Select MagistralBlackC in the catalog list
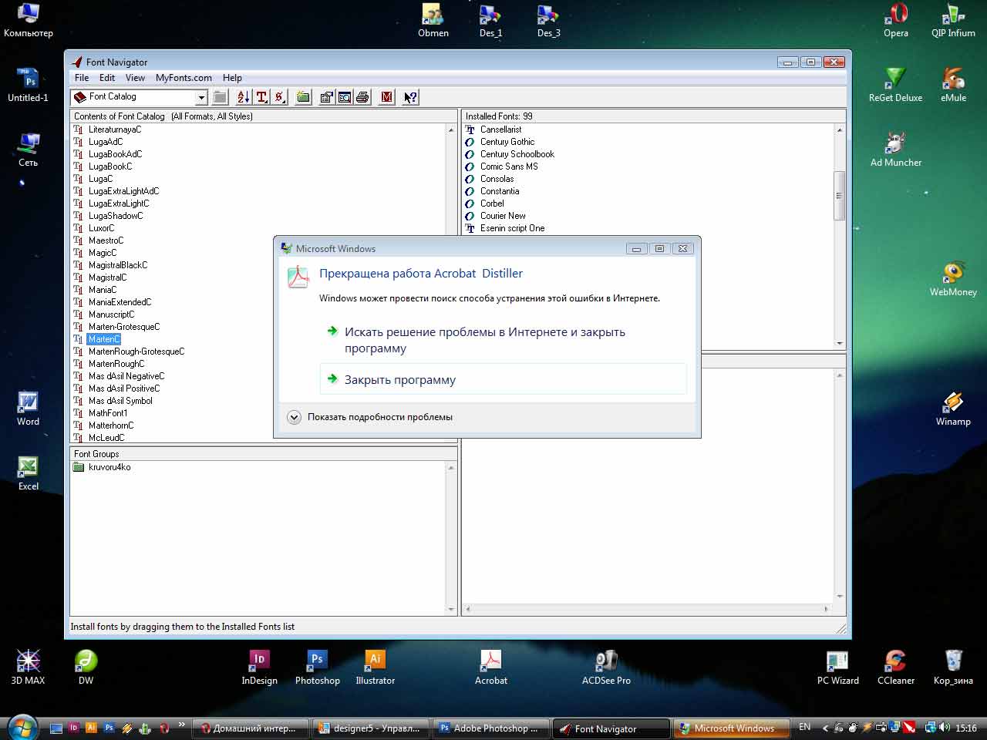The width and height of the screenshot is (987, 740). [x=118, y=265]
